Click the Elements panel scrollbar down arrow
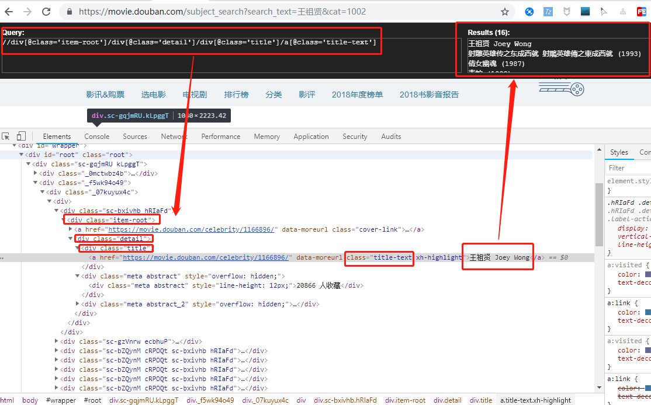 click(x=599, y=387)
